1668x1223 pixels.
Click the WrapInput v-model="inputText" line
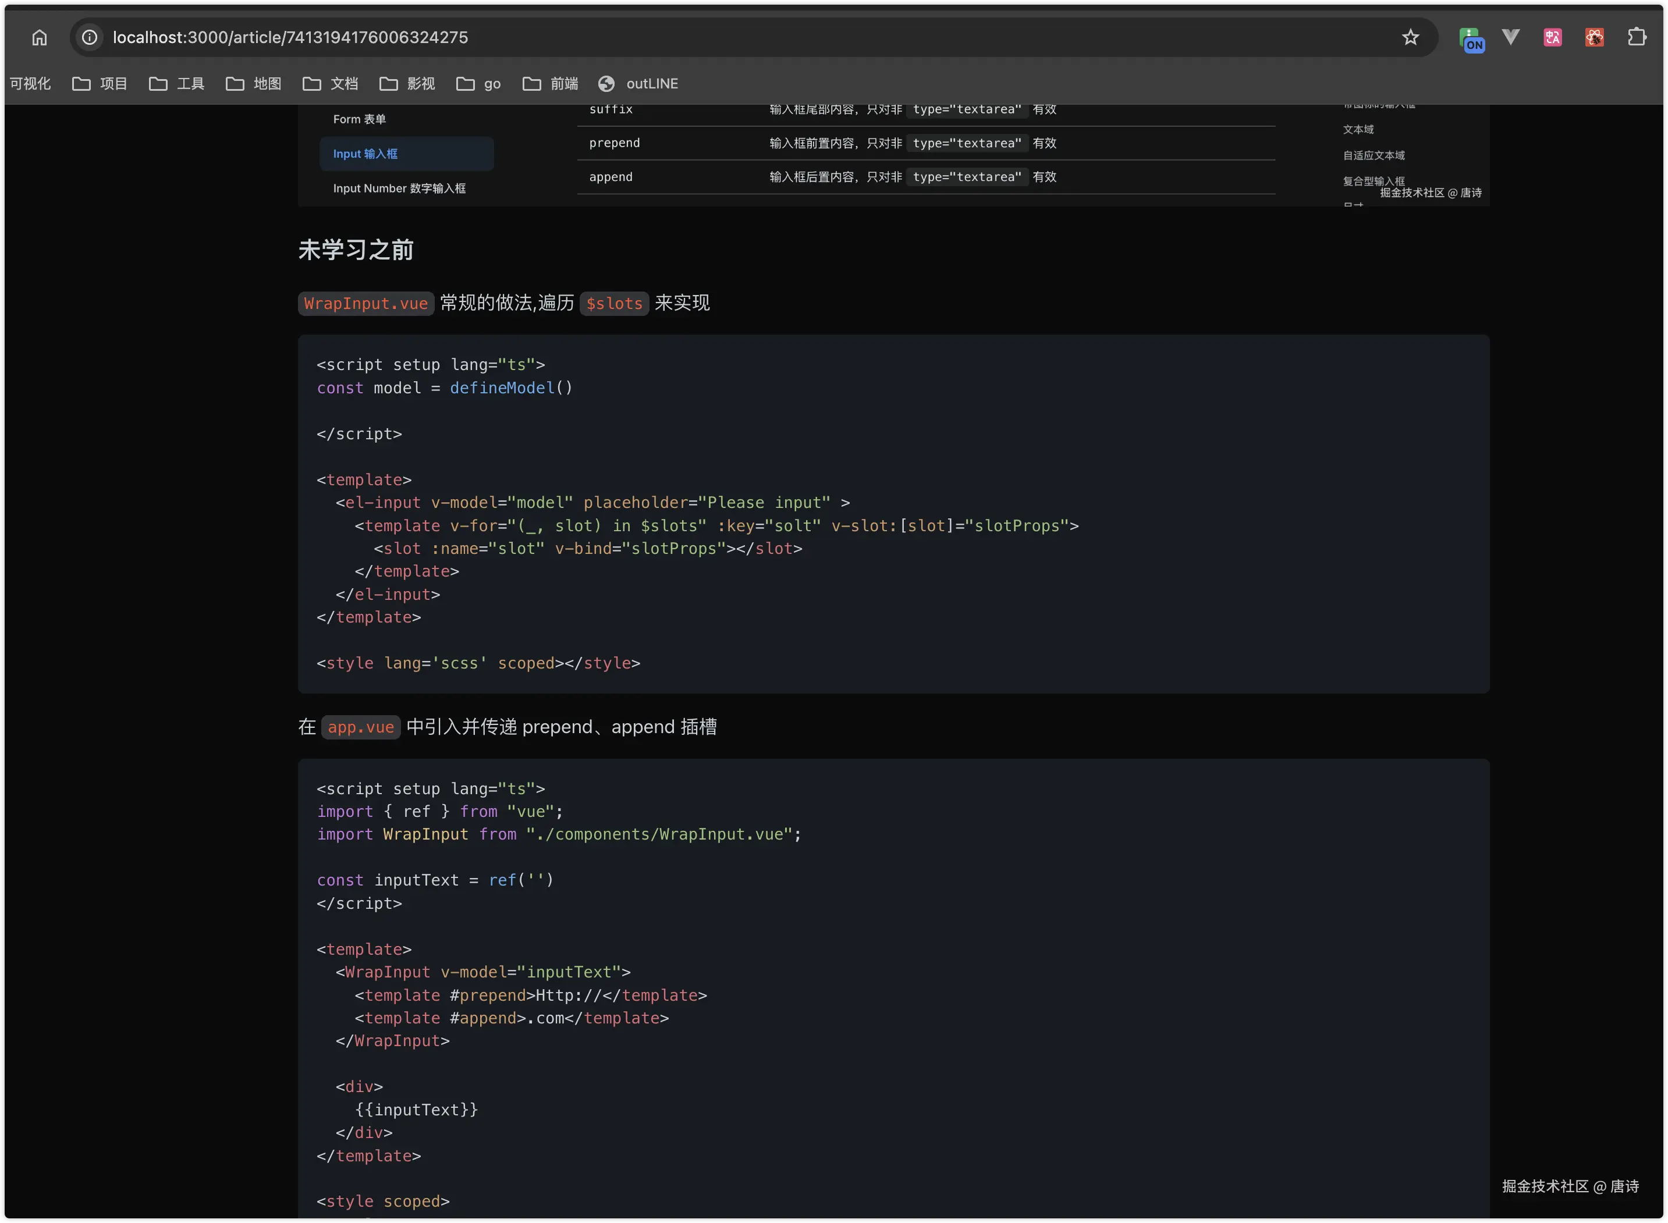coord(482,972)
